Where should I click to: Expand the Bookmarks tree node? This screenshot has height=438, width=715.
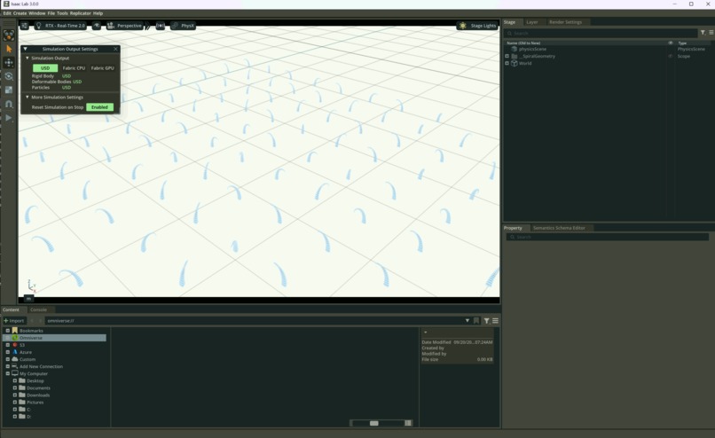click(7, 331)
